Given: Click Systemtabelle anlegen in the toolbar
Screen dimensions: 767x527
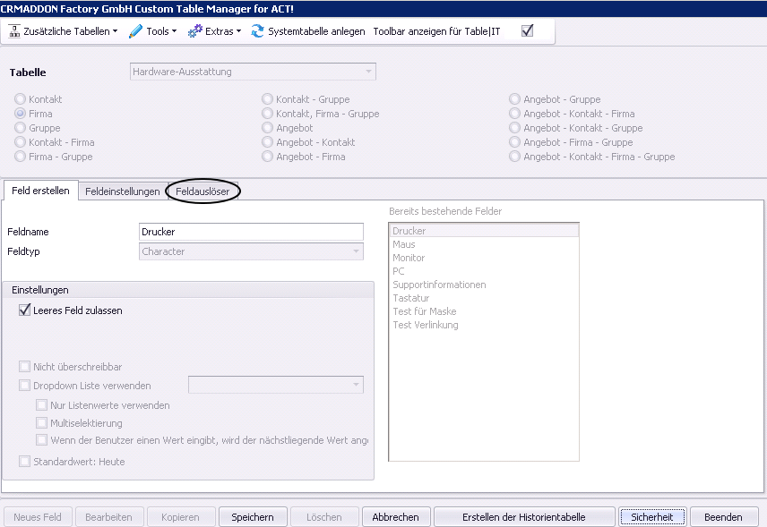Looking at the screenshot, I should tap(308, 31).
